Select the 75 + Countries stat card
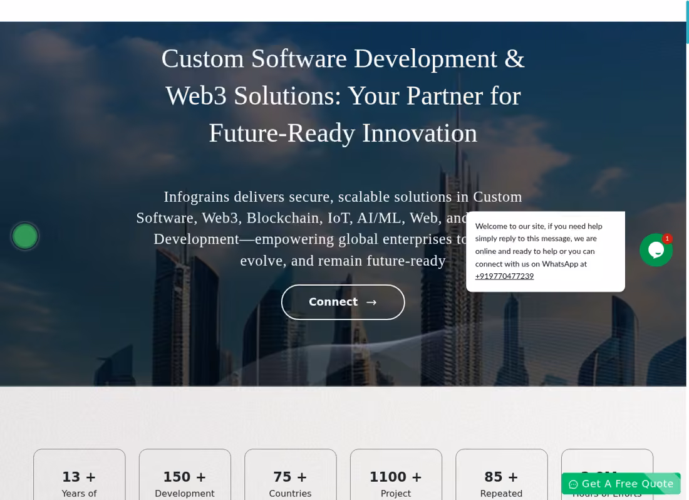 pyautogui.click(x=291, y=474)
